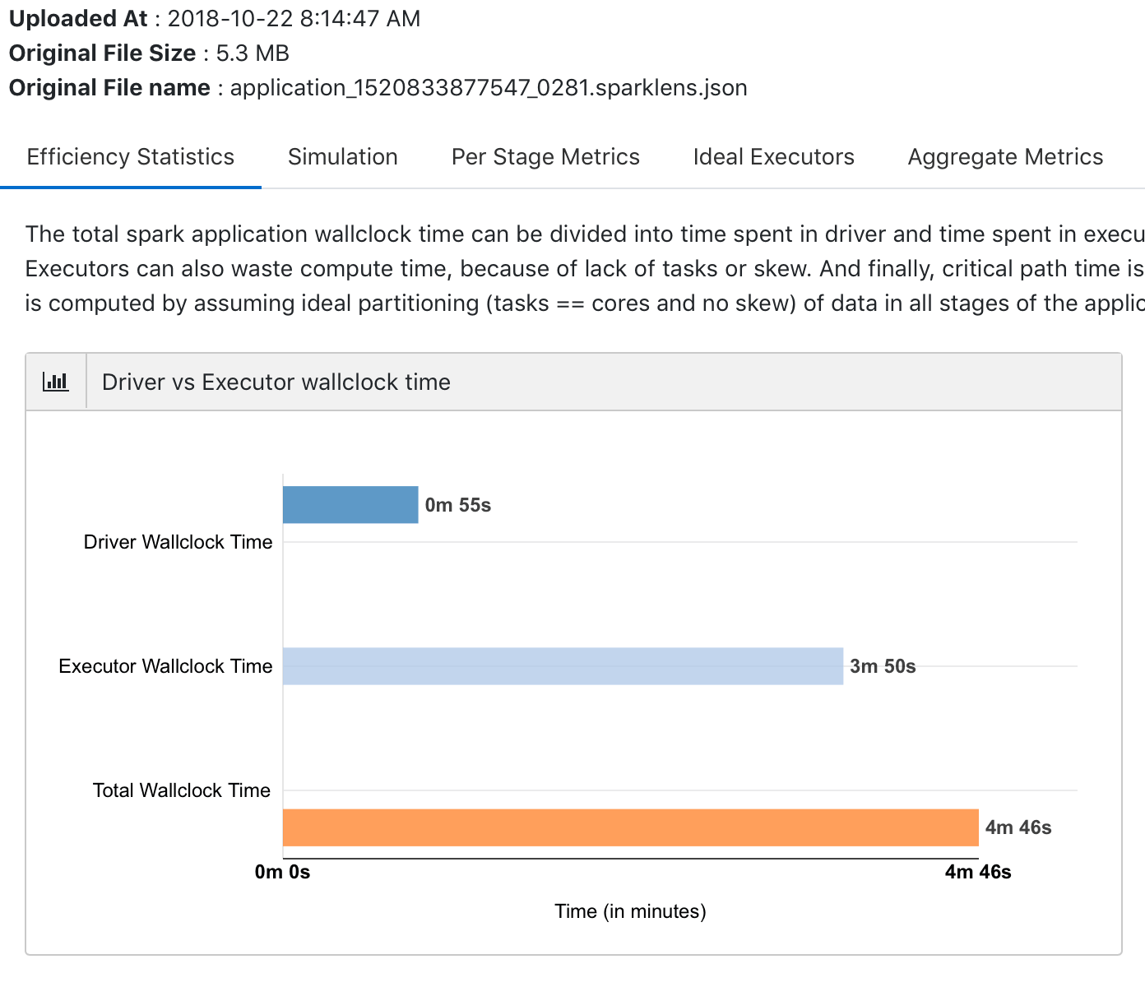The height and width of the screenshot is (987, 1145).
Task: Click the bar chart icon in panel header
Action: (55, 382)
